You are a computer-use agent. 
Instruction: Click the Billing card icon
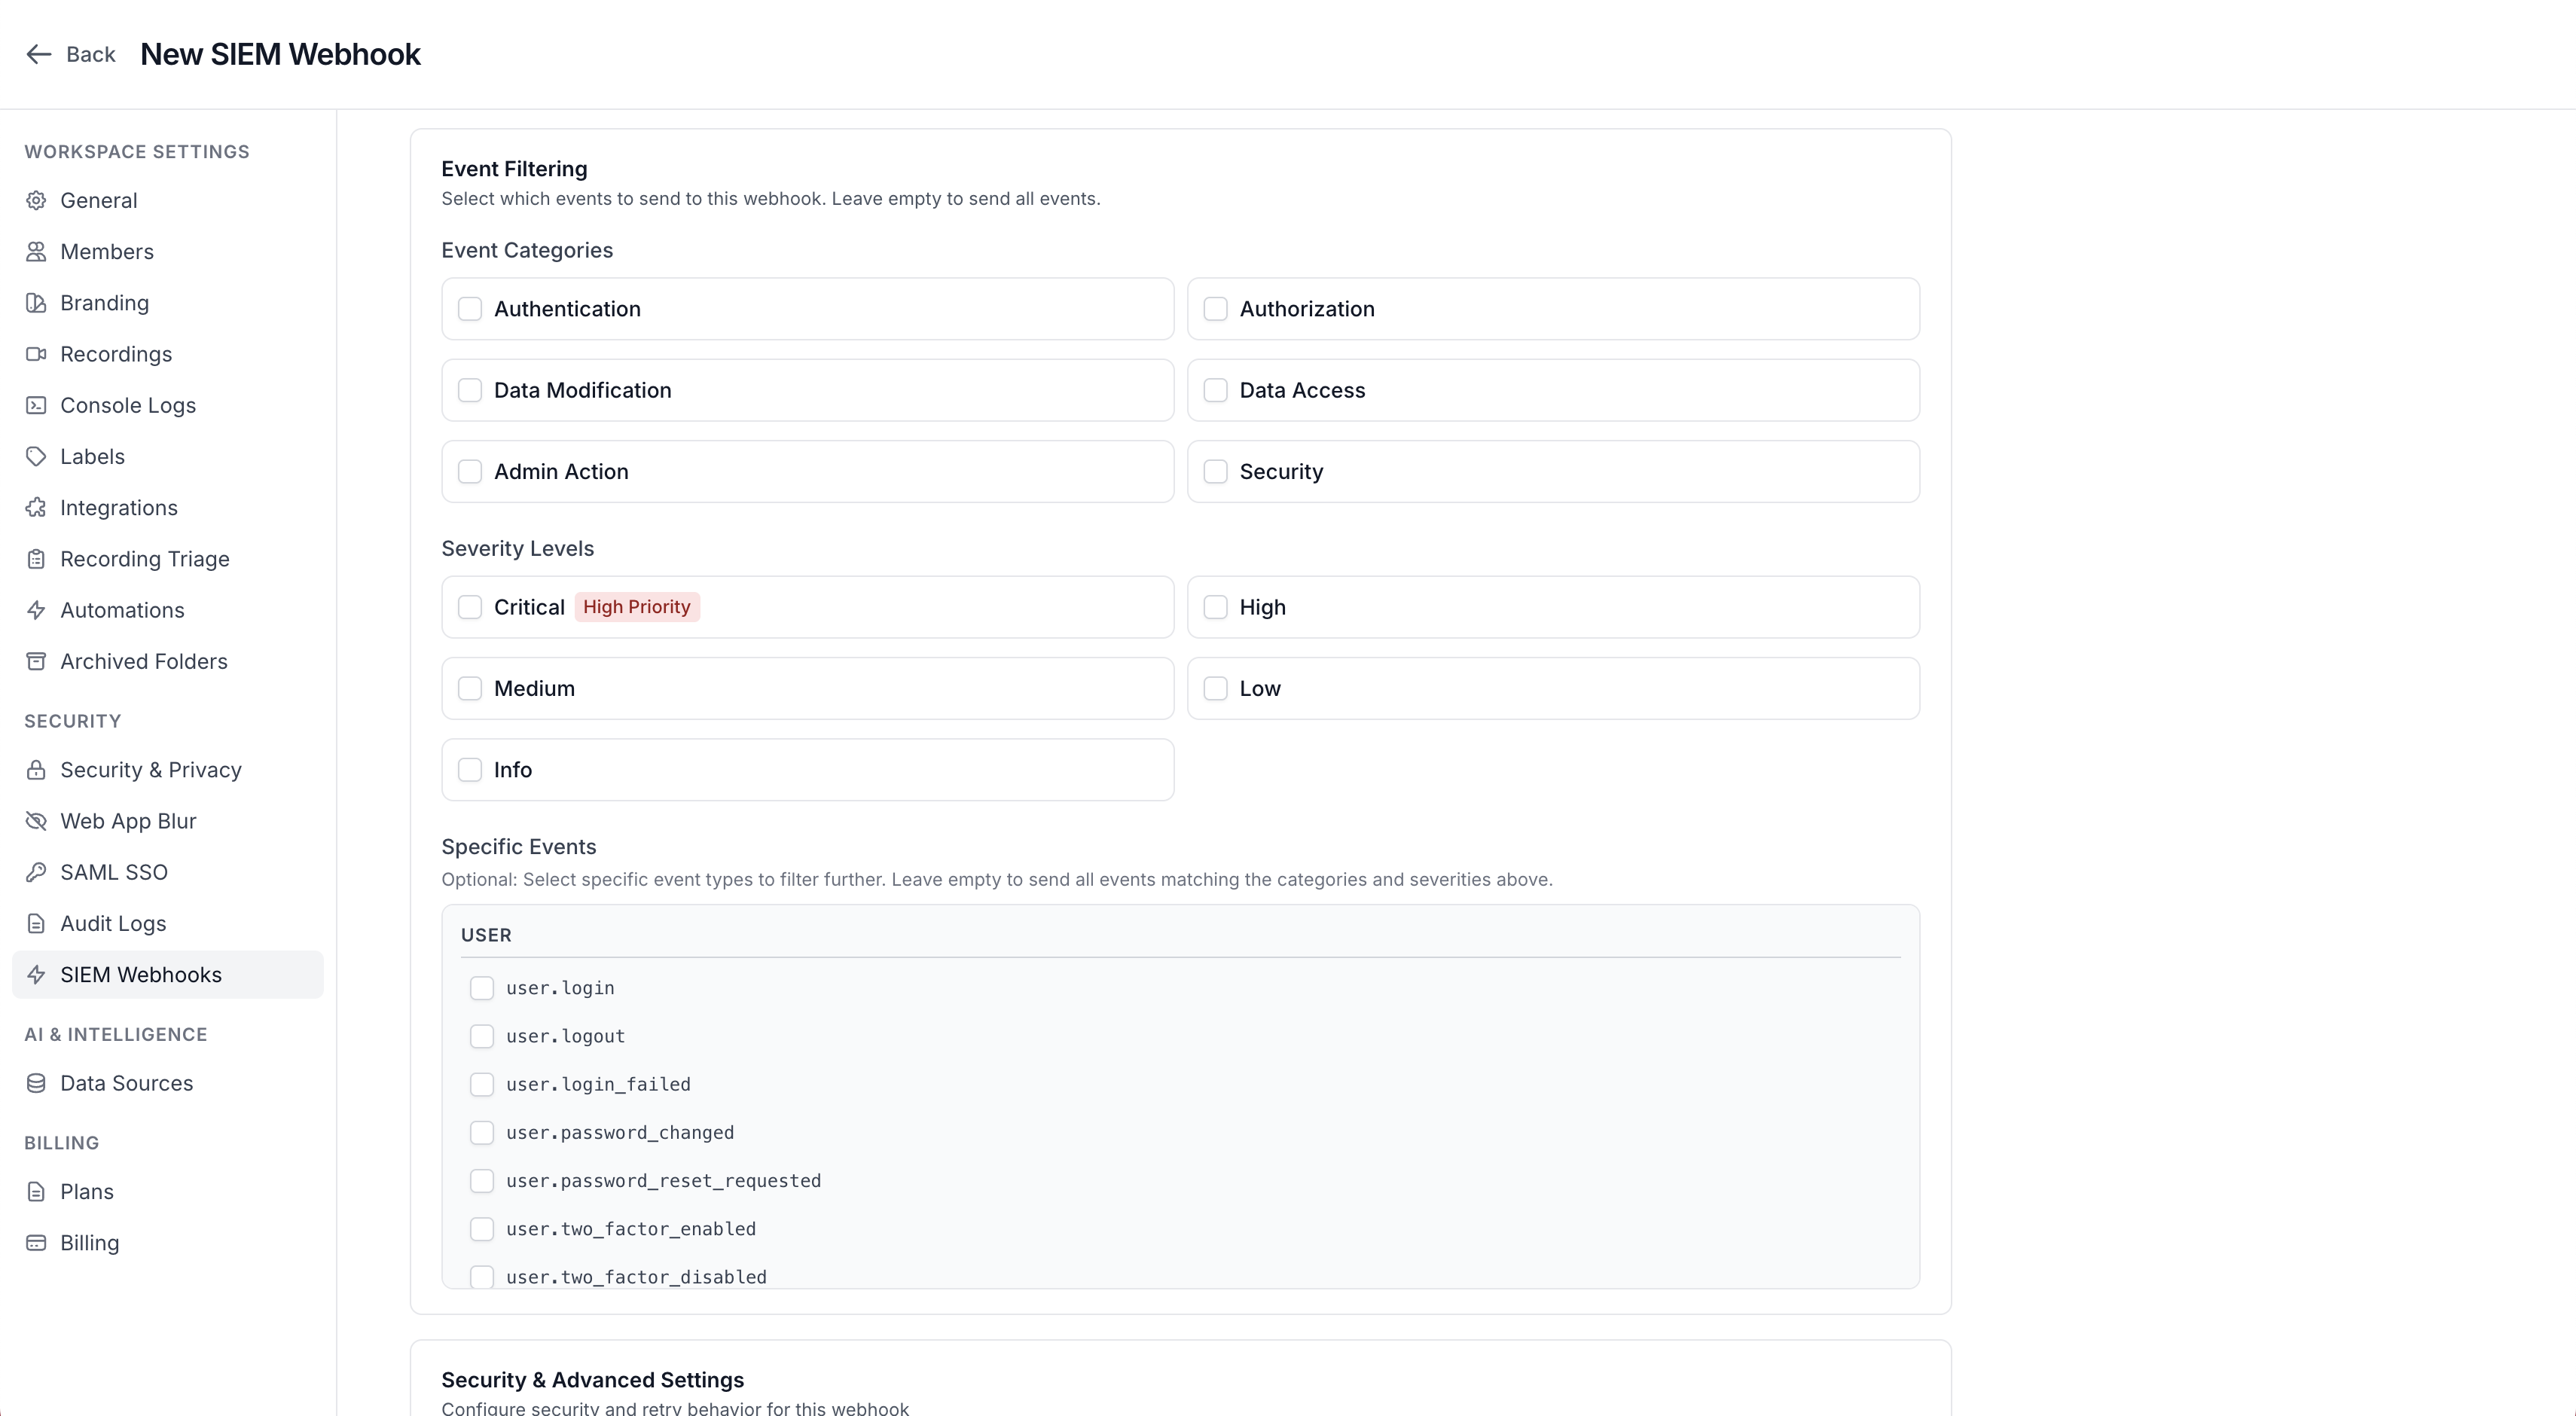[36, 1243]
